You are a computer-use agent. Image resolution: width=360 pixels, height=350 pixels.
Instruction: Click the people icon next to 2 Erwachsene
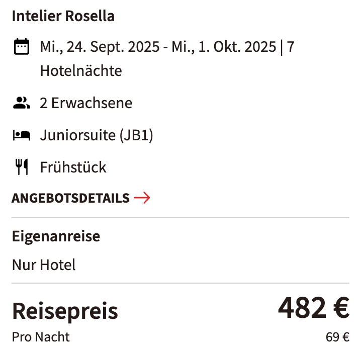click(22, 103)
